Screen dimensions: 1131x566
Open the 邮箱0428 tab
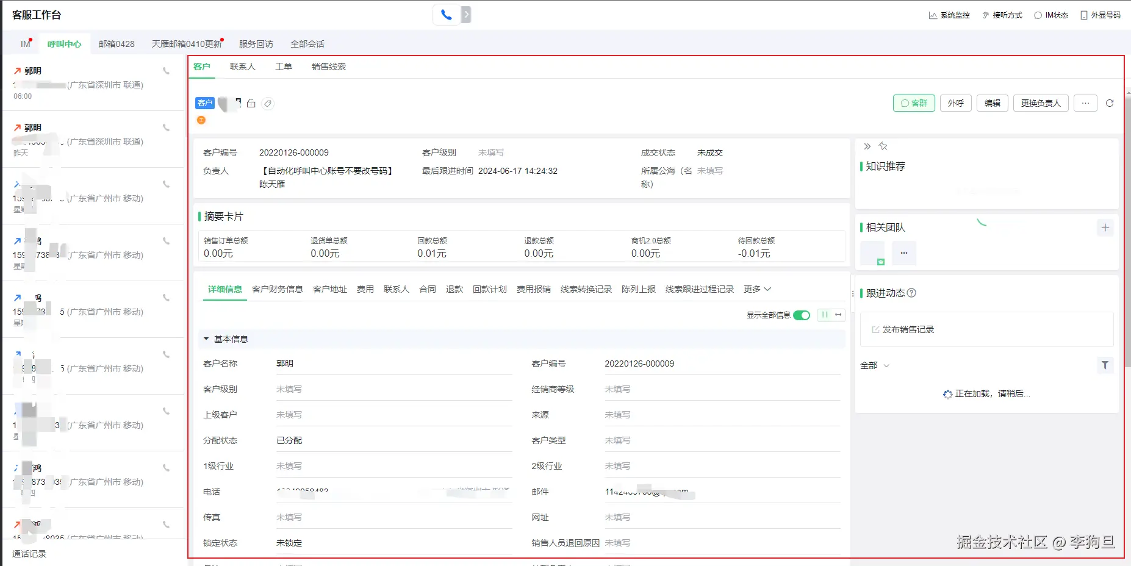117,44
